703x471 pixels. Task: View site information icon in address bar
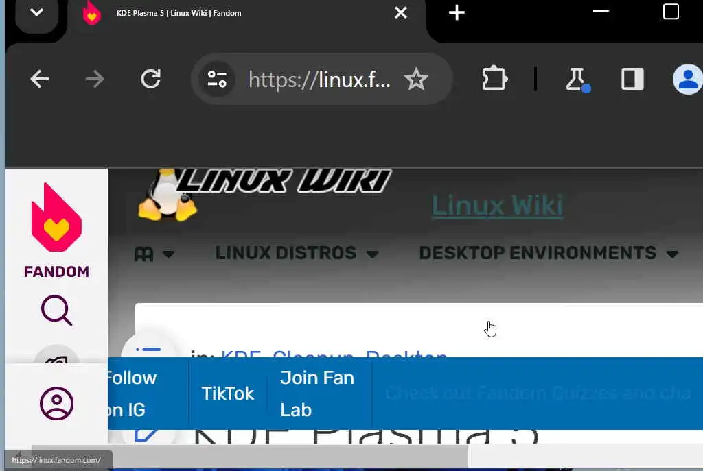217,80
